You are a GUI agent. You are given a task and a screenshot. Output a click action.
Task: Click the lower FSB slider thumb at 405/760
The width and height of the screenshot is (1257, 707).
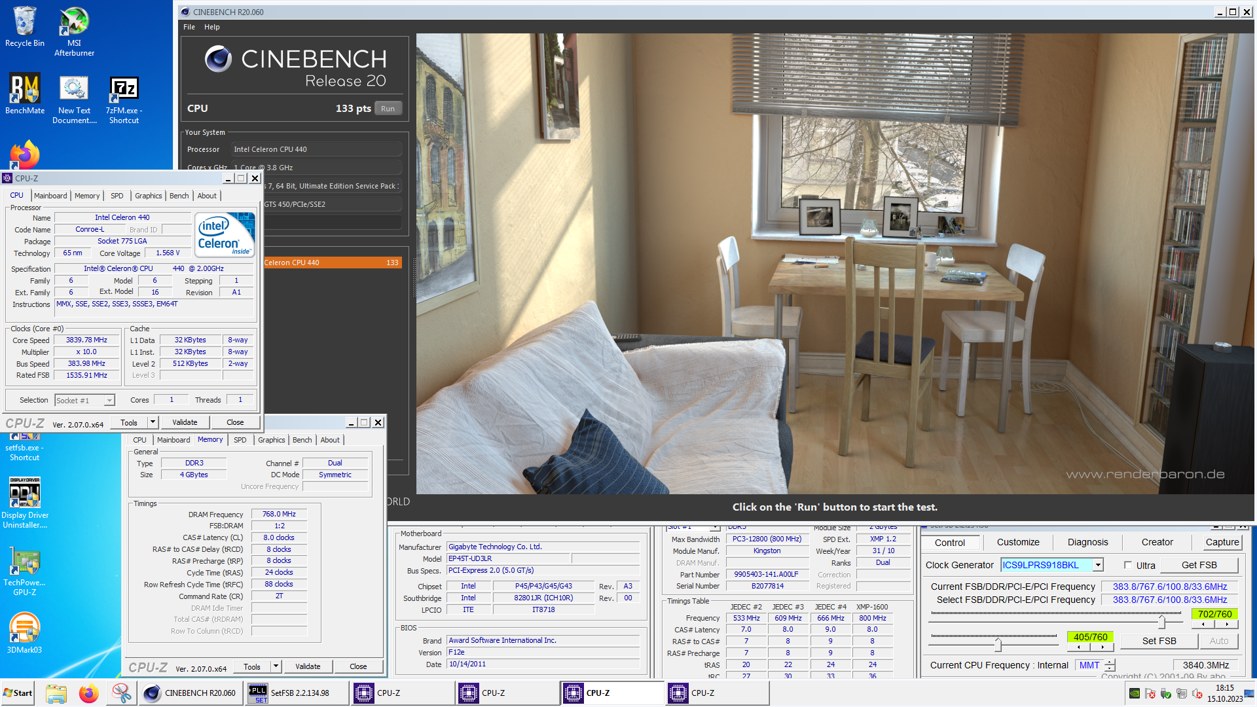click(998, 644)
